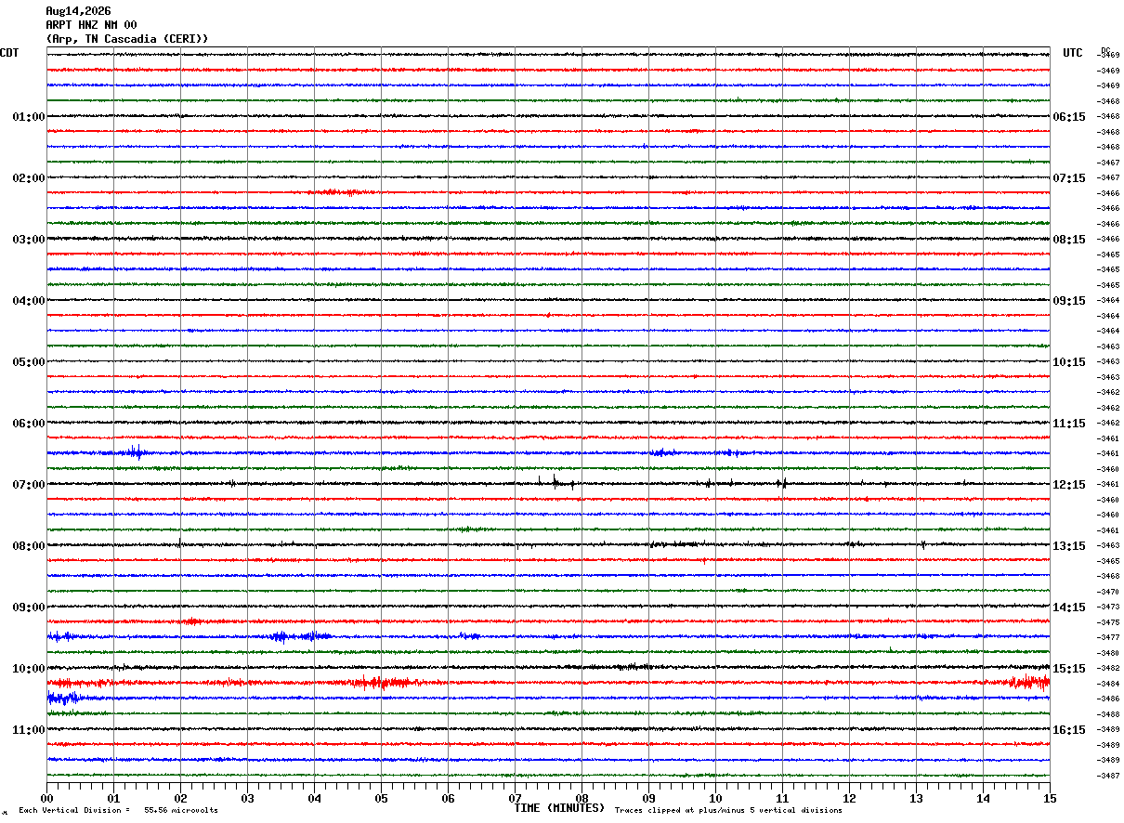
Task: Click the CDT timezone label
Action: [9, 53]
